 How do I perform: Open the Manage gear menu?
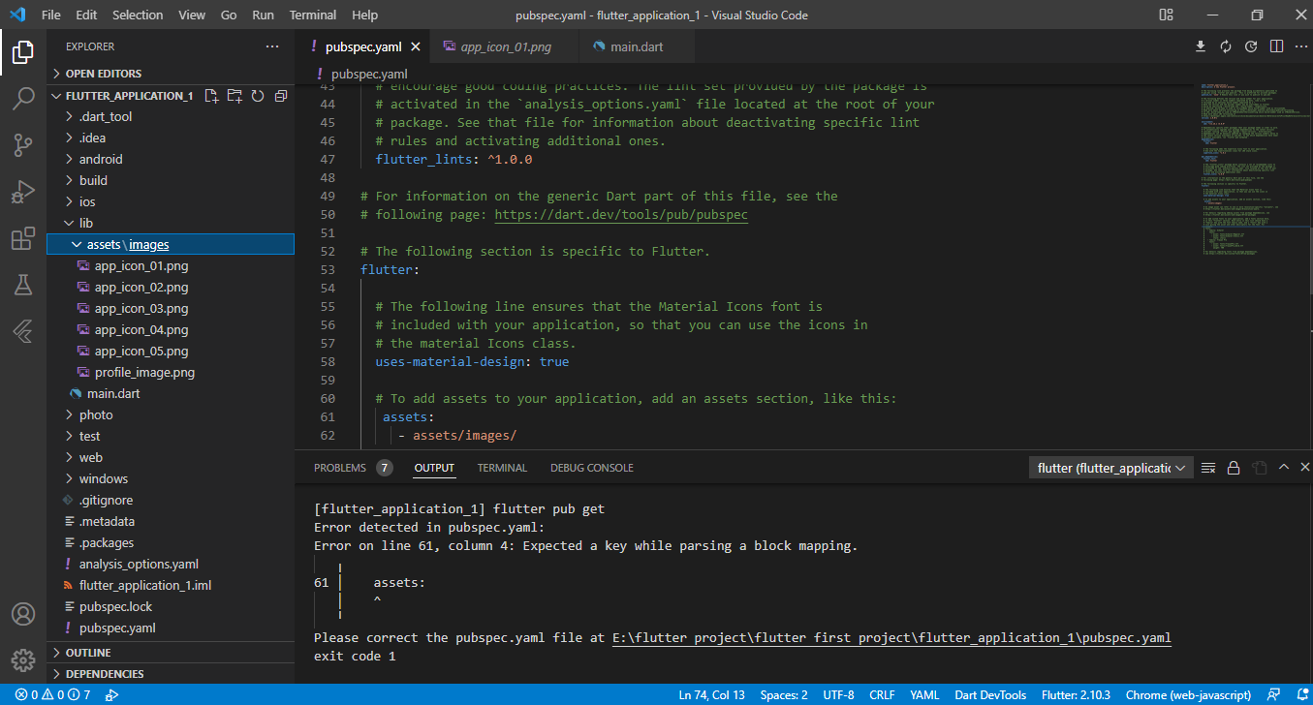click(23, 660)
